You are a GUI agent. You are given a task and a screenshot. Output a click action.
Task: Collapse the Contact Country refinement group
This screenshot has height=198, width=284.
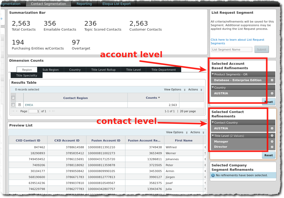tap(213, 123)
